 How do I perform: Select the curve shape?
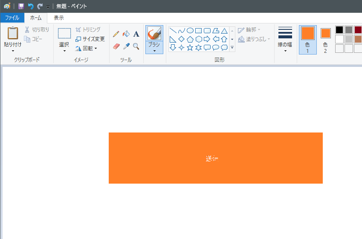182,30
